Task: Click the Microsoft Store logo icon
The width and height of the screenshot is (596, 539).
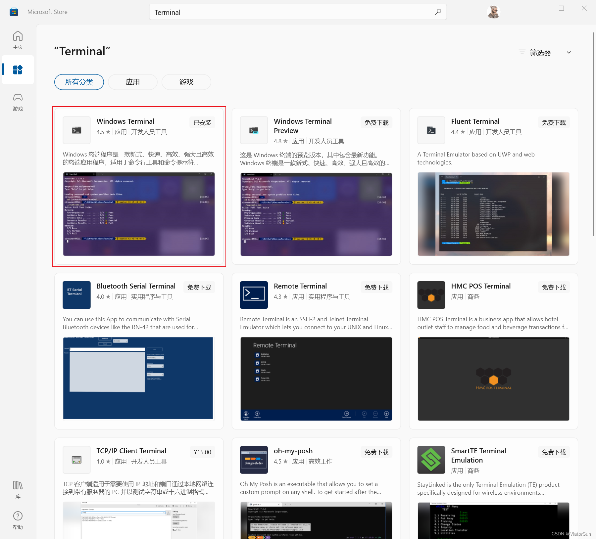Action: tap(14, 12)
